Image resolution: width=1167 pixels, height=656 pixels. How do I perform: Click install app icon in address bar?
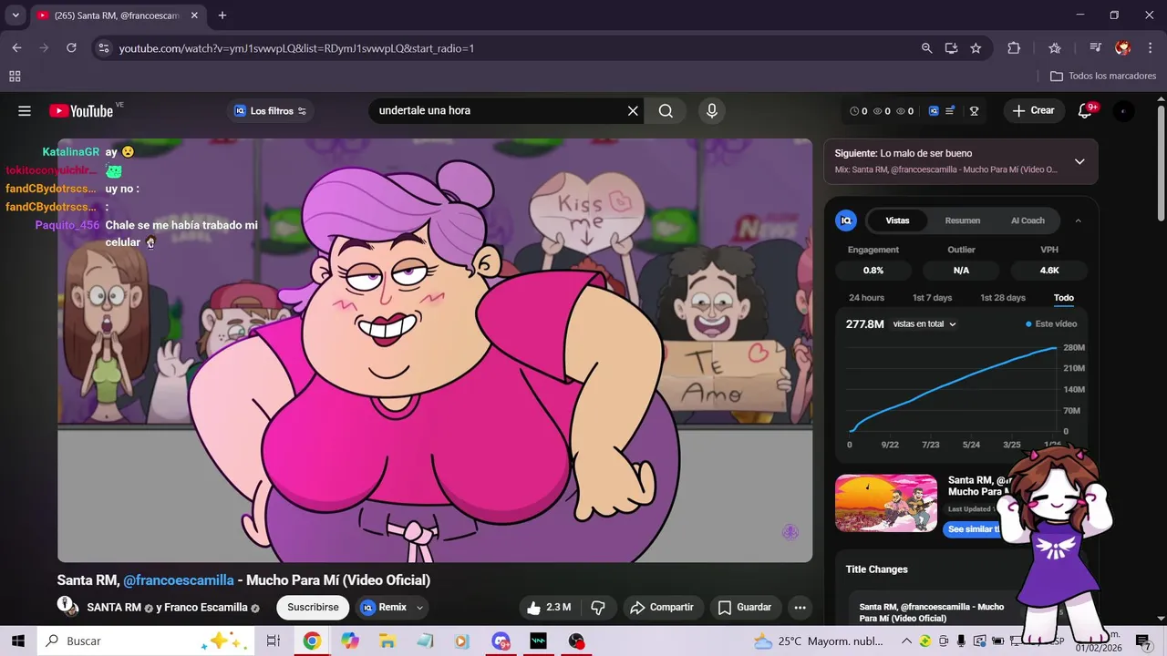tap(951, 48)
